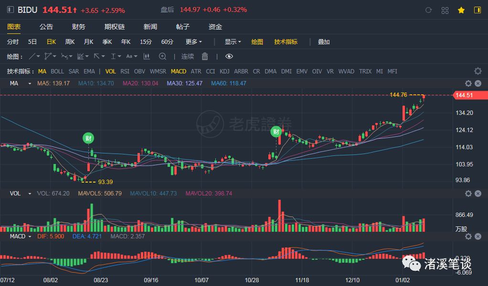This screenshot has height=286, width=488.
Task: Click the candlestick chart style icon
Action: (x=147, y=56)
